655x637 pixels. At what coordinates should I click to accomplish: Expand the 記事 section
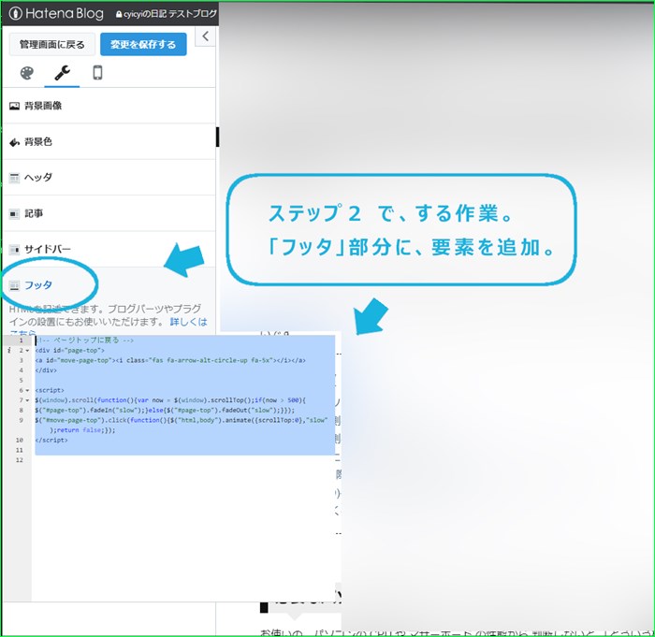109,213
